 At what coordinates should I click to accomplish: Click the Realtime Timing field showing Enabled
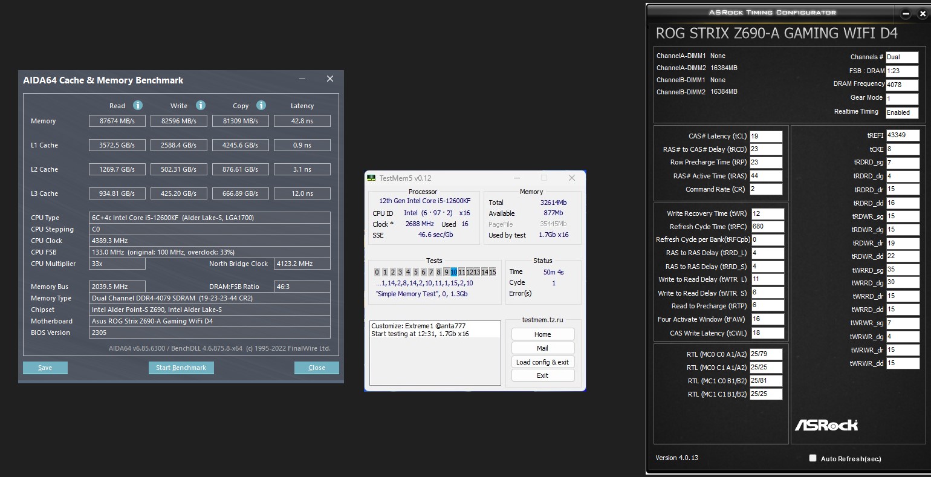point(902,112)
